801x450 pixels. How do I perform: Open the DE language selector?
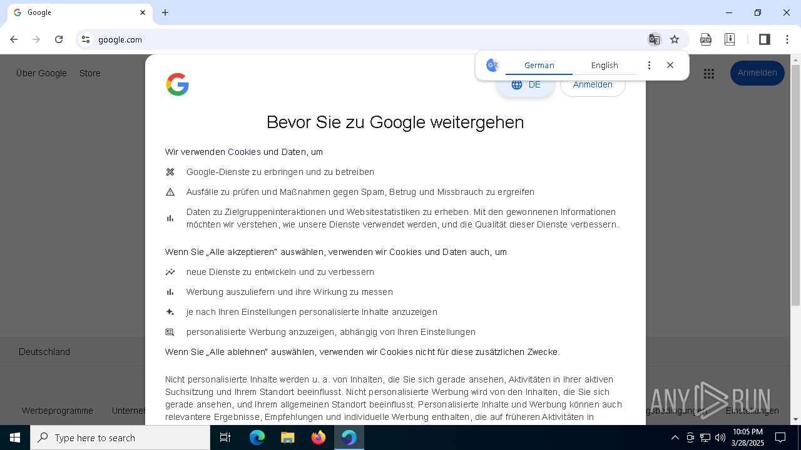click(x=526, y=84)
